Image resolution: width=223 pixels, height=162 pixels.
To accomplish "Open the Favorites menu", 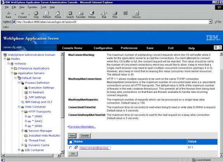I will pos(33,7).
